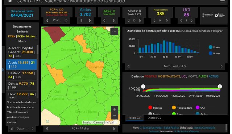Click the dark red municipality on the map
The width and height of the screenshot is (232, 134).
coord(55,34)
